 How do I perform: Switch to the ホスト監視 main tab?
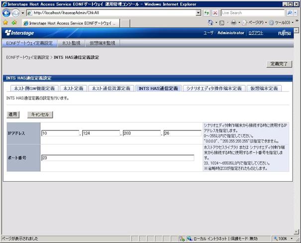[71, 43]
